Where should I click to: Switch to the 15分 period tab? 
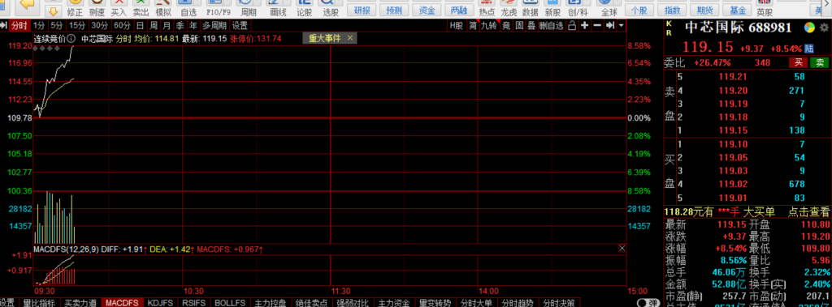click(77, 25)
